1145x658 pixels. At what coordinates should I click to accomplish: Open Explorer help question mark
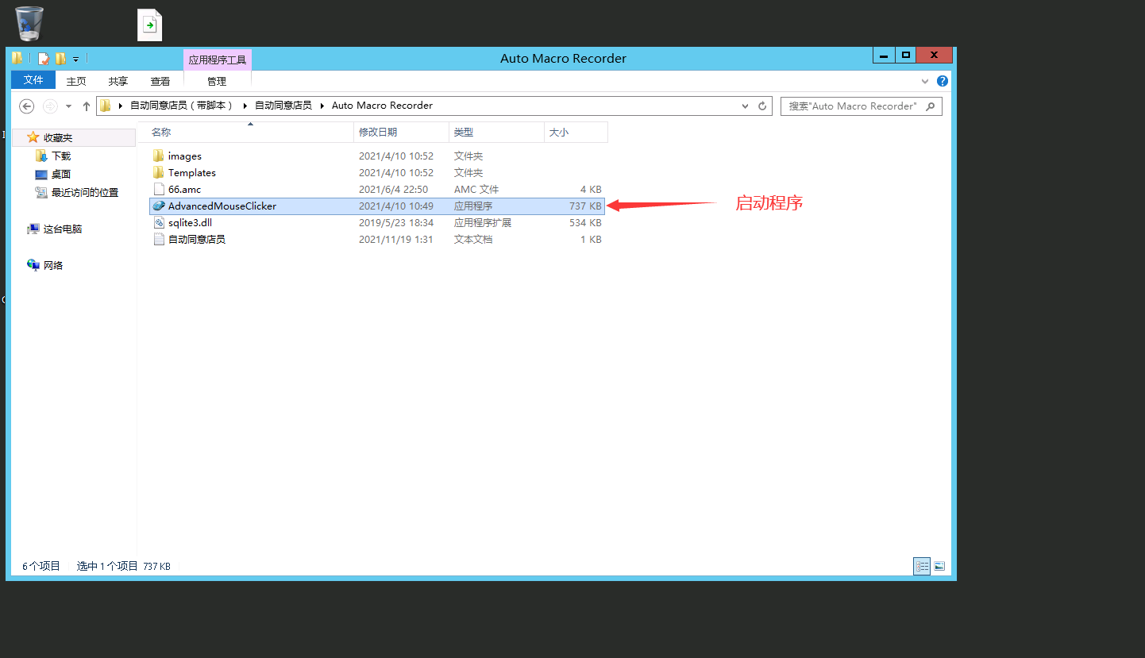pos(943,81)
